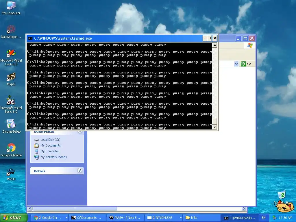
Task: Open the My Computer desktop icon
Action: 11,8
